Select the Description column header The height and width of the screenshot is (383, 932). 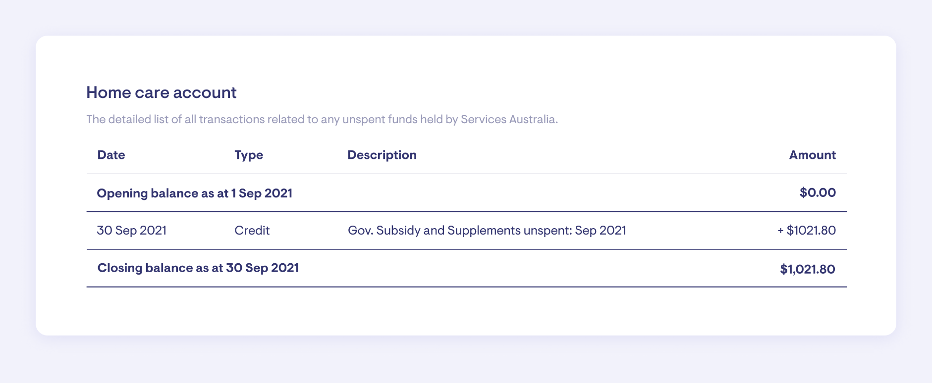[x=382, y=155]
